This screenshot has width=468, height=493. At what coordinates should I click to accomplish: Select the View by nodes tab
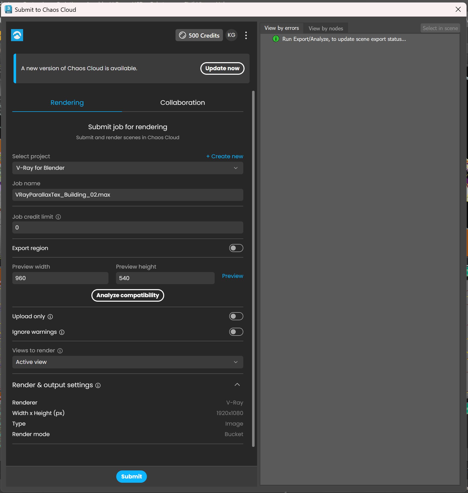(326, 28)
